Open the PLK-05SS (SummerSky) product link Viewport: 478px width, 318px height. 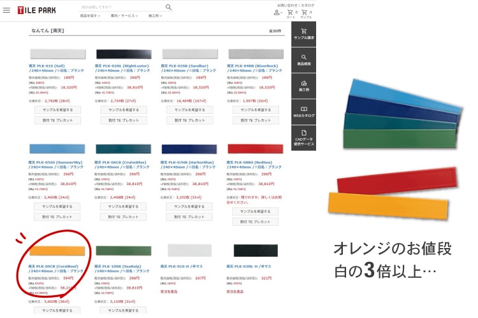[56, 165]
